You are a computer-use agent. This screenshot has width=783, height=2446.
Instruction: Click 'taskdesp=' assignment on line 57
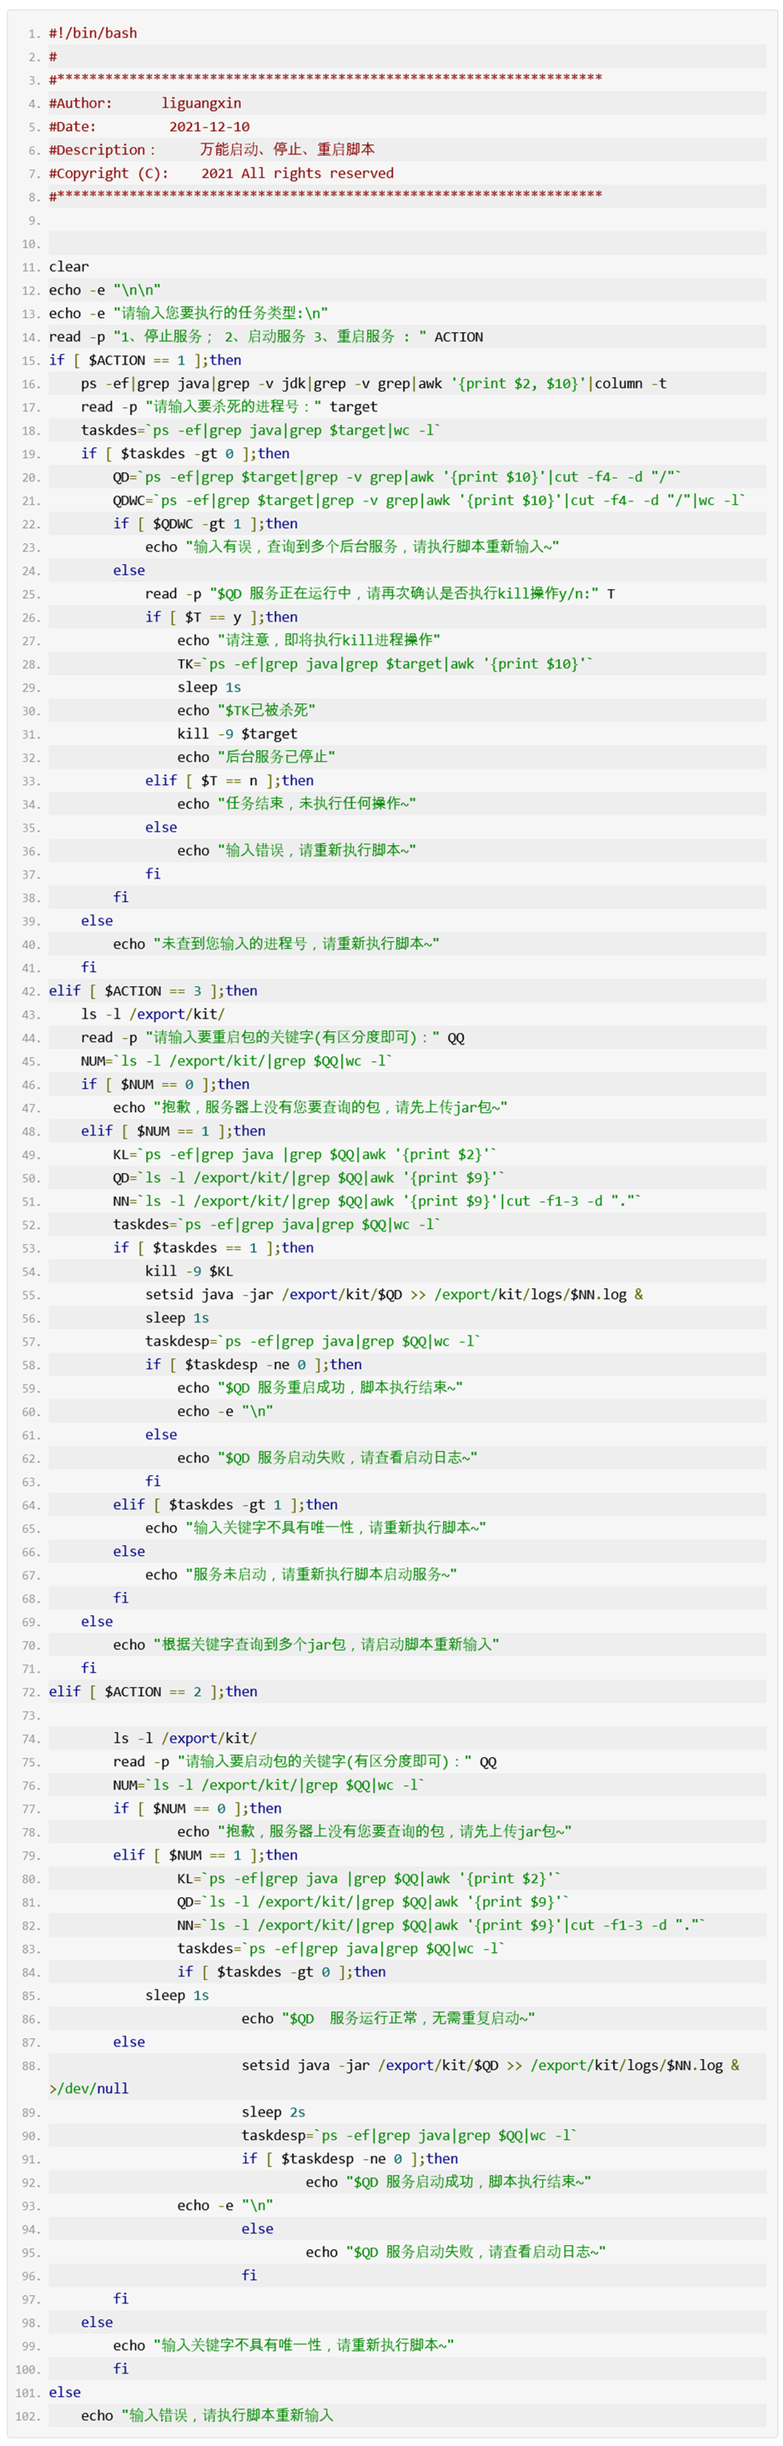(x=314, y=1341)
